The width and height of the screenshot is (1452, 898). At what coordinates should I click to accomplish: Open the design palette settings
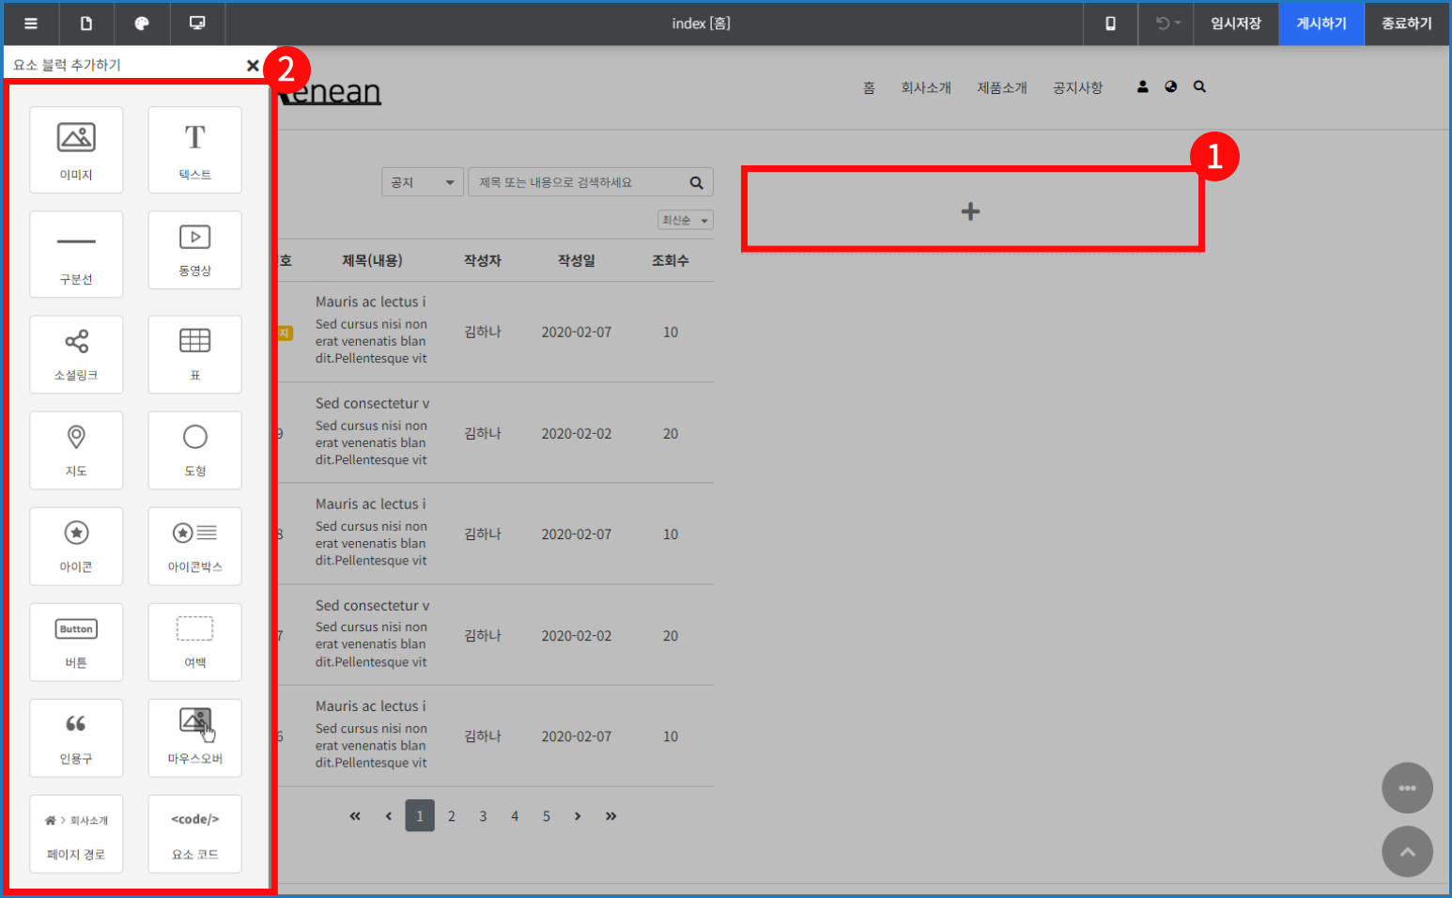coord(142,23)
